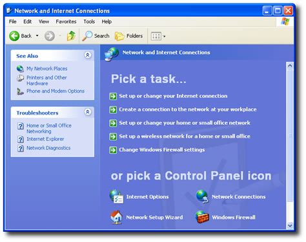Open the View menu

pos(44,21)
